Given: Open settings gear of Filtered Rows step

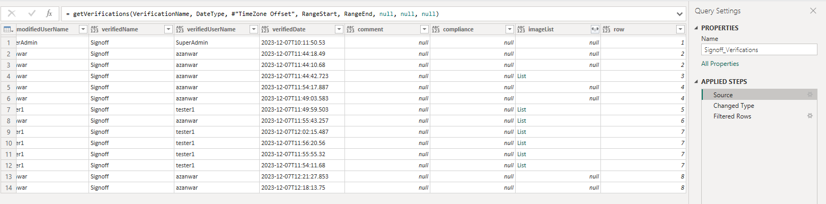Looking at the screenshot, I should pyautogui.click(x=810, y=116).
